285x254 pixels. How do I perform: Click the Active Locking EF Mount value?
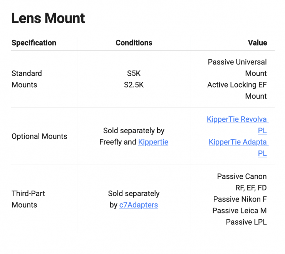pos(237,90)
